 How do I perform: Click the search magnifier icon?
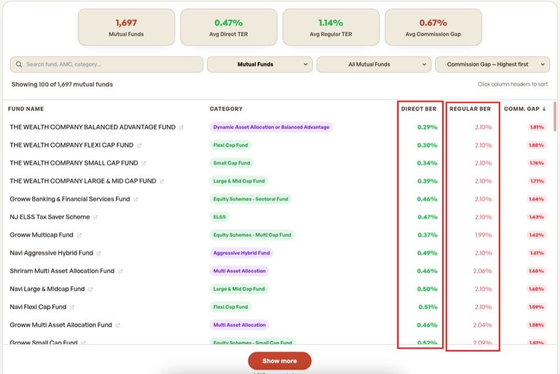[19, 65]
